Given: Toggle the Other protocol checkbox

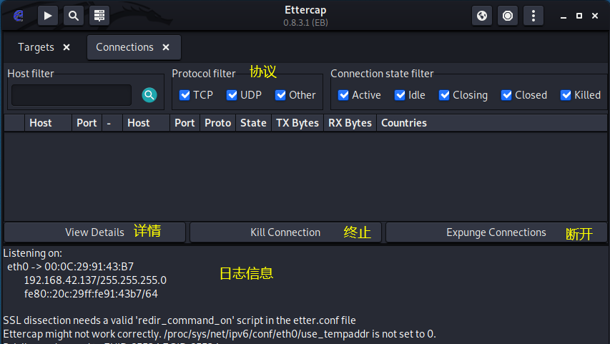Looking at the screenshot, I should tap(280, 95).
